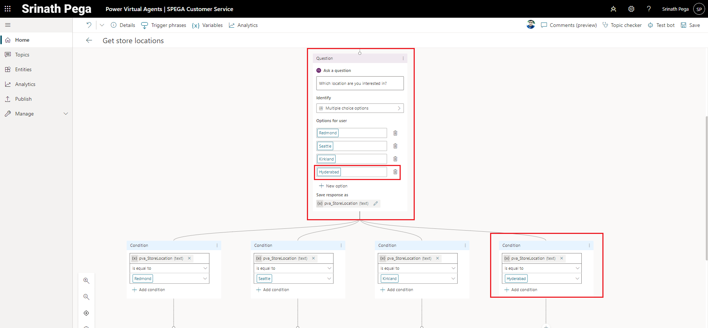
Task: Edit pva_StoreLocation variable with pencil icon
Action: pyautogui.click(x=376, y=203)
